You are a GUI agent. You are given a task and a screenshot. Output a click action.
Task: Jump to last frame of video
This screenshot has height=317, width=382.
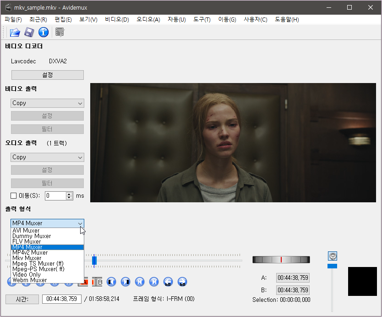point(154,282)
